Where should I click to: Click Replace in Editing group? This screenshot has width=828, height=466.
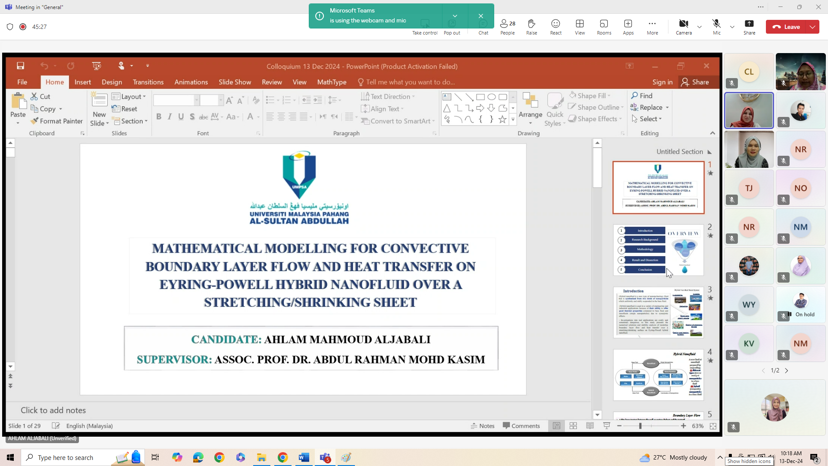(649, 107)
